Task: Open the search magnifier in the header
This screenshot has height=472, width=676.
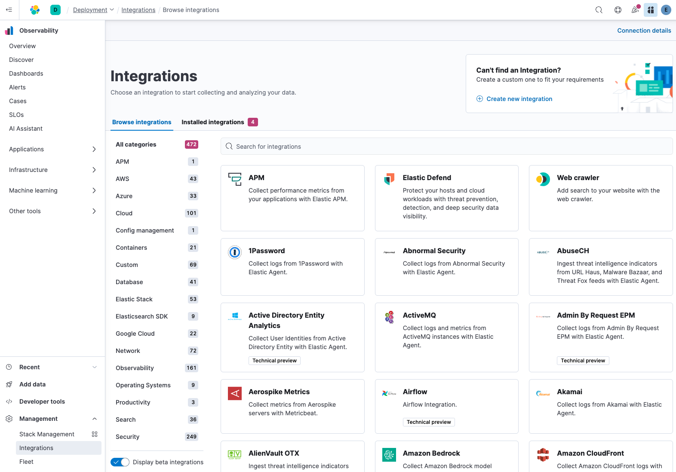Action: (x=599, y=9)
